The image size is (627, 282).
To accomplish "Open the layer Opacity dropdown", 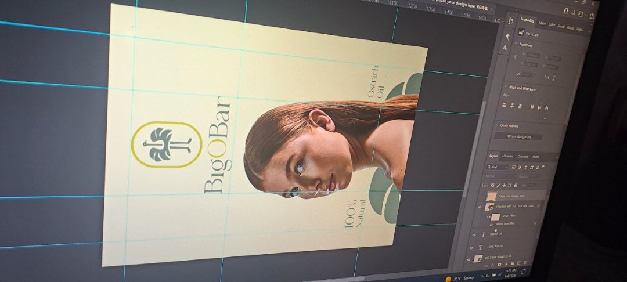I will [534, 176].
